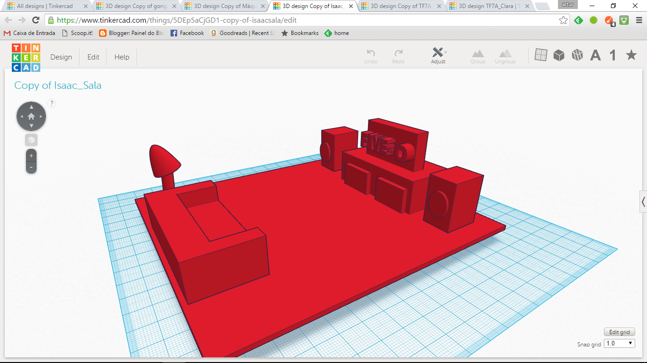Rotate view right with right arrow
Screen dimensions: 647x363
[x=41, y=116]
